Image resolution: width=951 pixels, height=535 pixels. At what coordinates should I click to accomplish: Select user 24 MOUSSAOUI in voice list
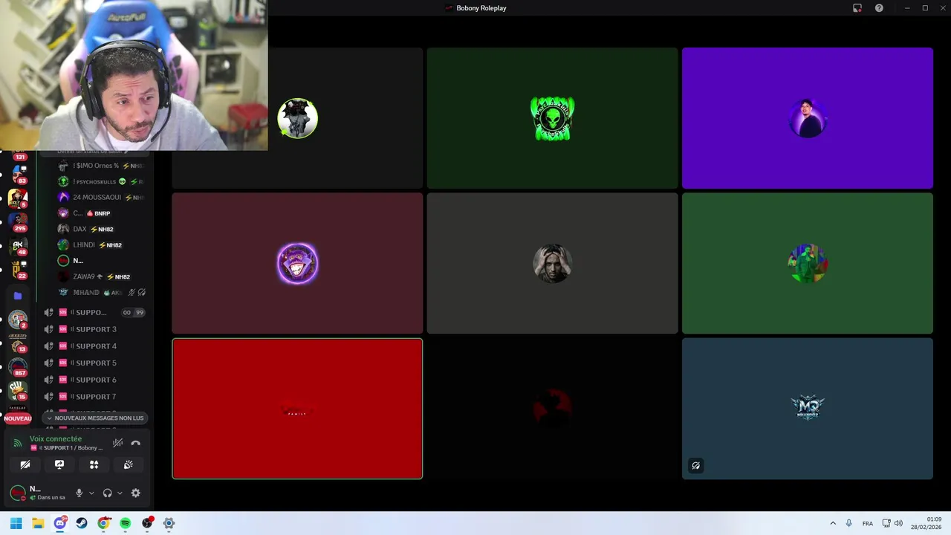(x=102, y=198)
